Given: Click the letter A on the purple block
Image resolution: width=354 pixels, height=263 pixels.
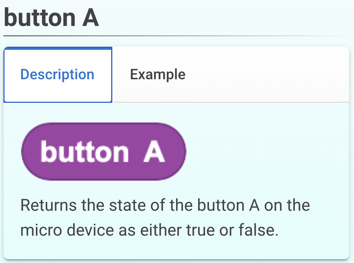Looking at the screenshot, I should click(x=154, y=152).
